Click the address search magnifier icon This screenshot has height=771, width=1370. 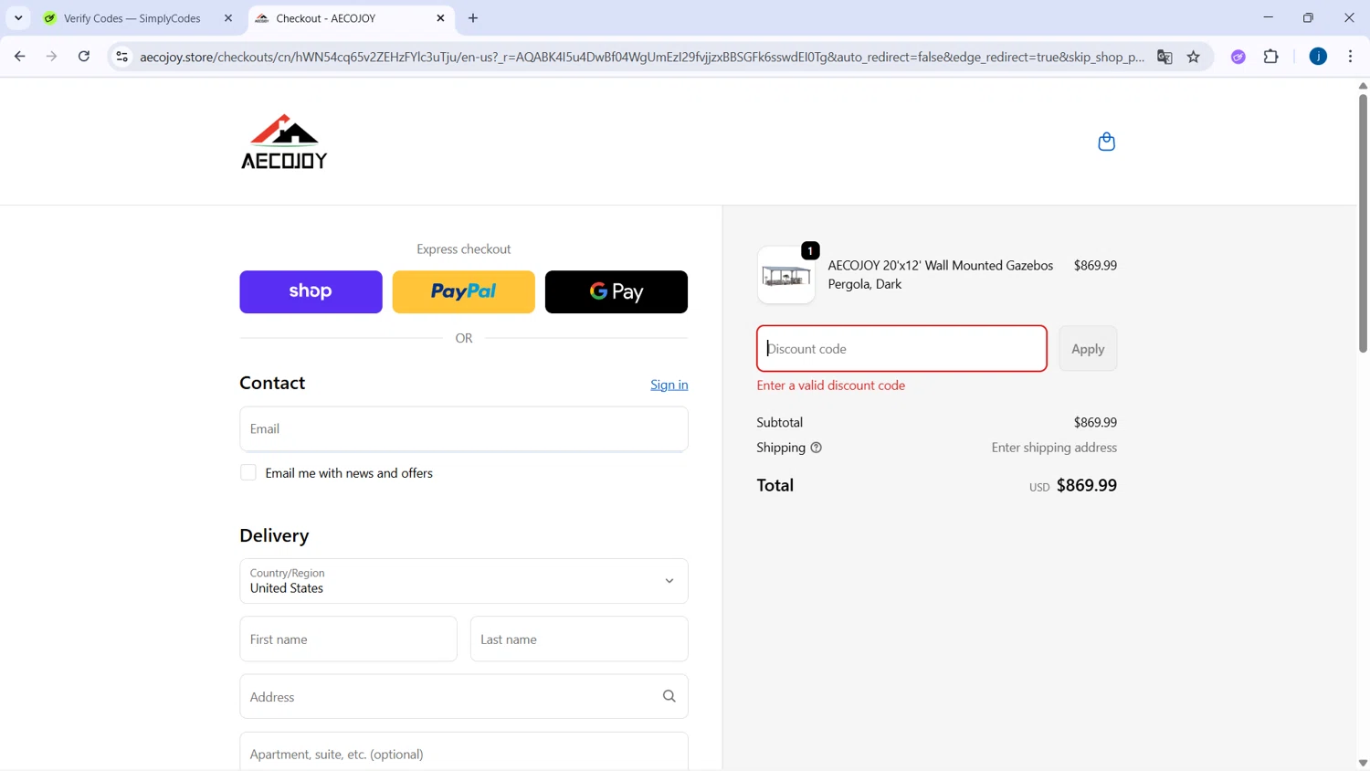point(669,696)
